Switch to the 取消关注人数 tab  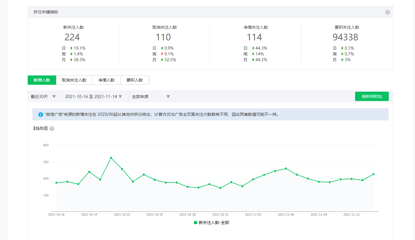coord(74,80)
